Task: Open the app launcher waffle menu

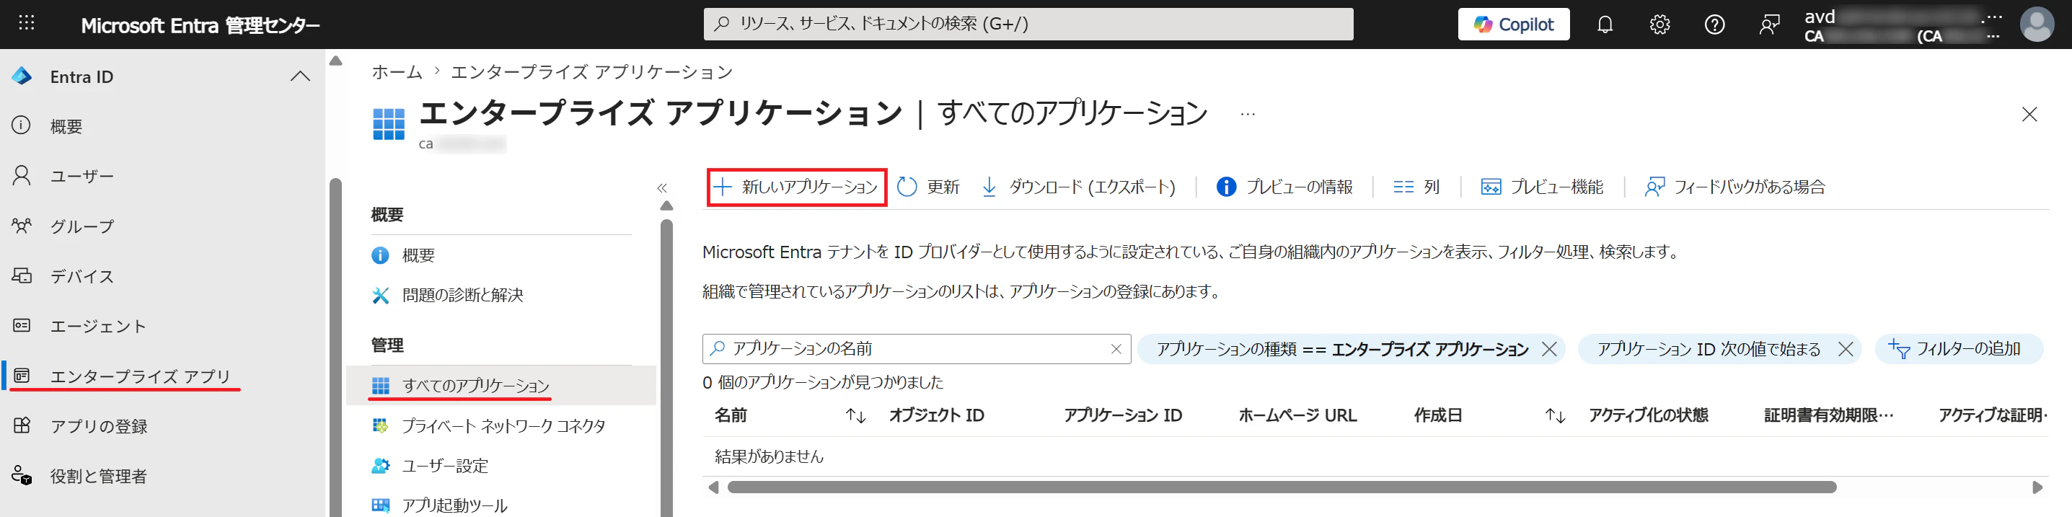Action: click(x=26, y=23)
